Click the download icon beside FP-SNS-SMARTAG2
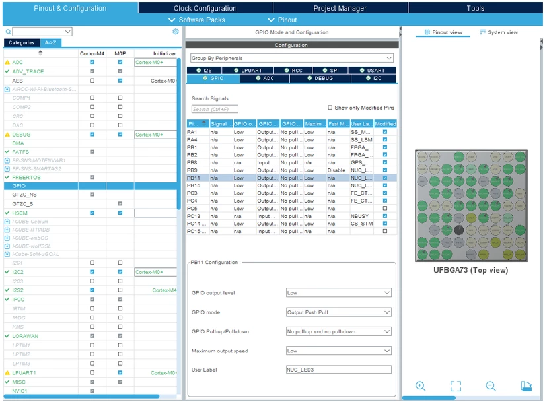The width and height of the screenshot is (545, 402). (x=7, y=168)
